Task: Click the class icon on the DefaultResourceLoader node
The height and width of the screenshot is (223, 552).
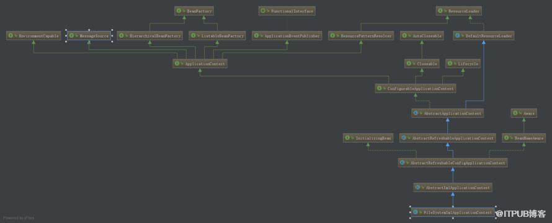Action: point(457,35)
